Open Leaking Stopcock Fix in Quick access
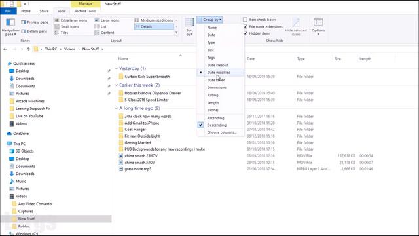This screenshot has height=236, width=419. [x=30, y=109]
